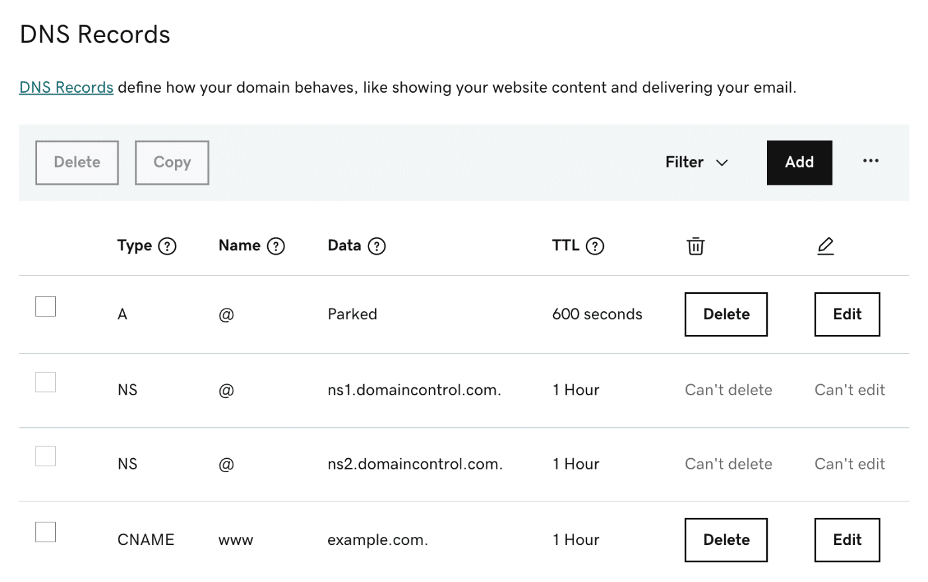
Task: Check the CNAME record row checkbox
Action: (x=44, y=531)
